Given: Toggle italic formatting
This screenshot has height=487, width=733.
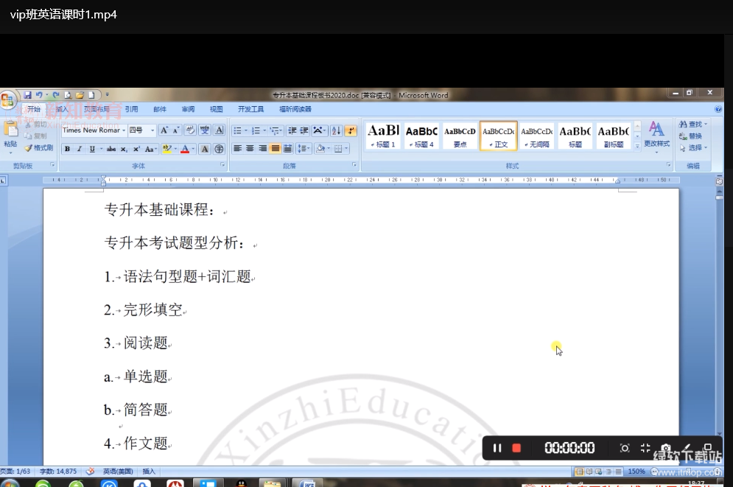Looking at the screenshot, I should tap(80, 149).
